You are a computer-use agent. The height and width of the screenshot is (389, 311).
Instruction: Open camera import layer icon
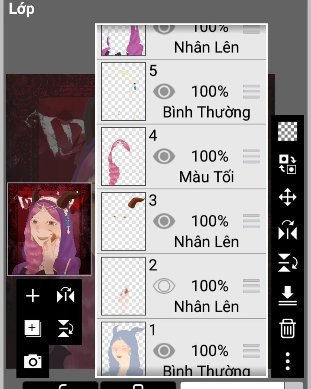(33, 361)
